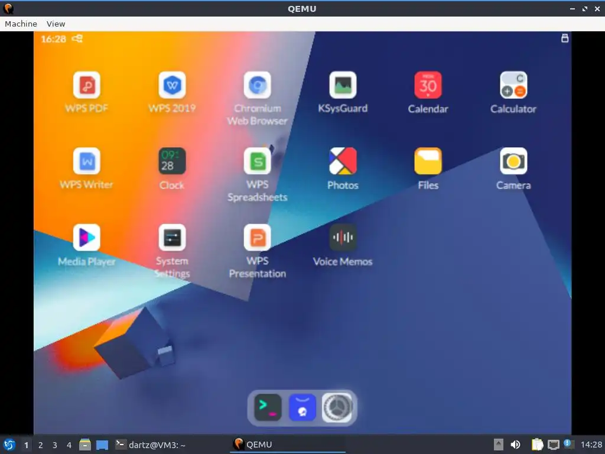Open the Files app
The width and height of the screenshot is (605, 454).
(428, 161)
